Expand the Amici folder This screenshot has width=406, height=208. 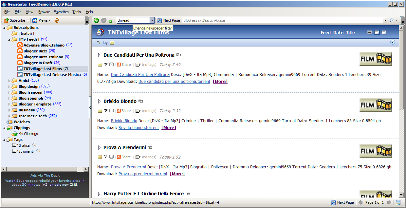[9, 81]
